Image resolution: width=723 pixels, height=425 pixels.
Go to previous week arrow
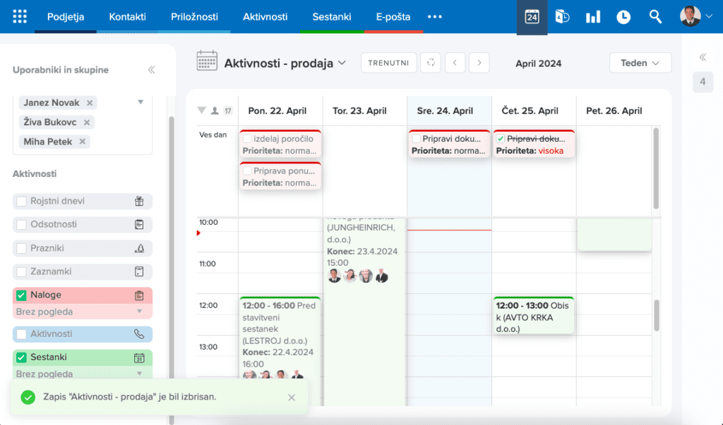(x=455, y=63)
